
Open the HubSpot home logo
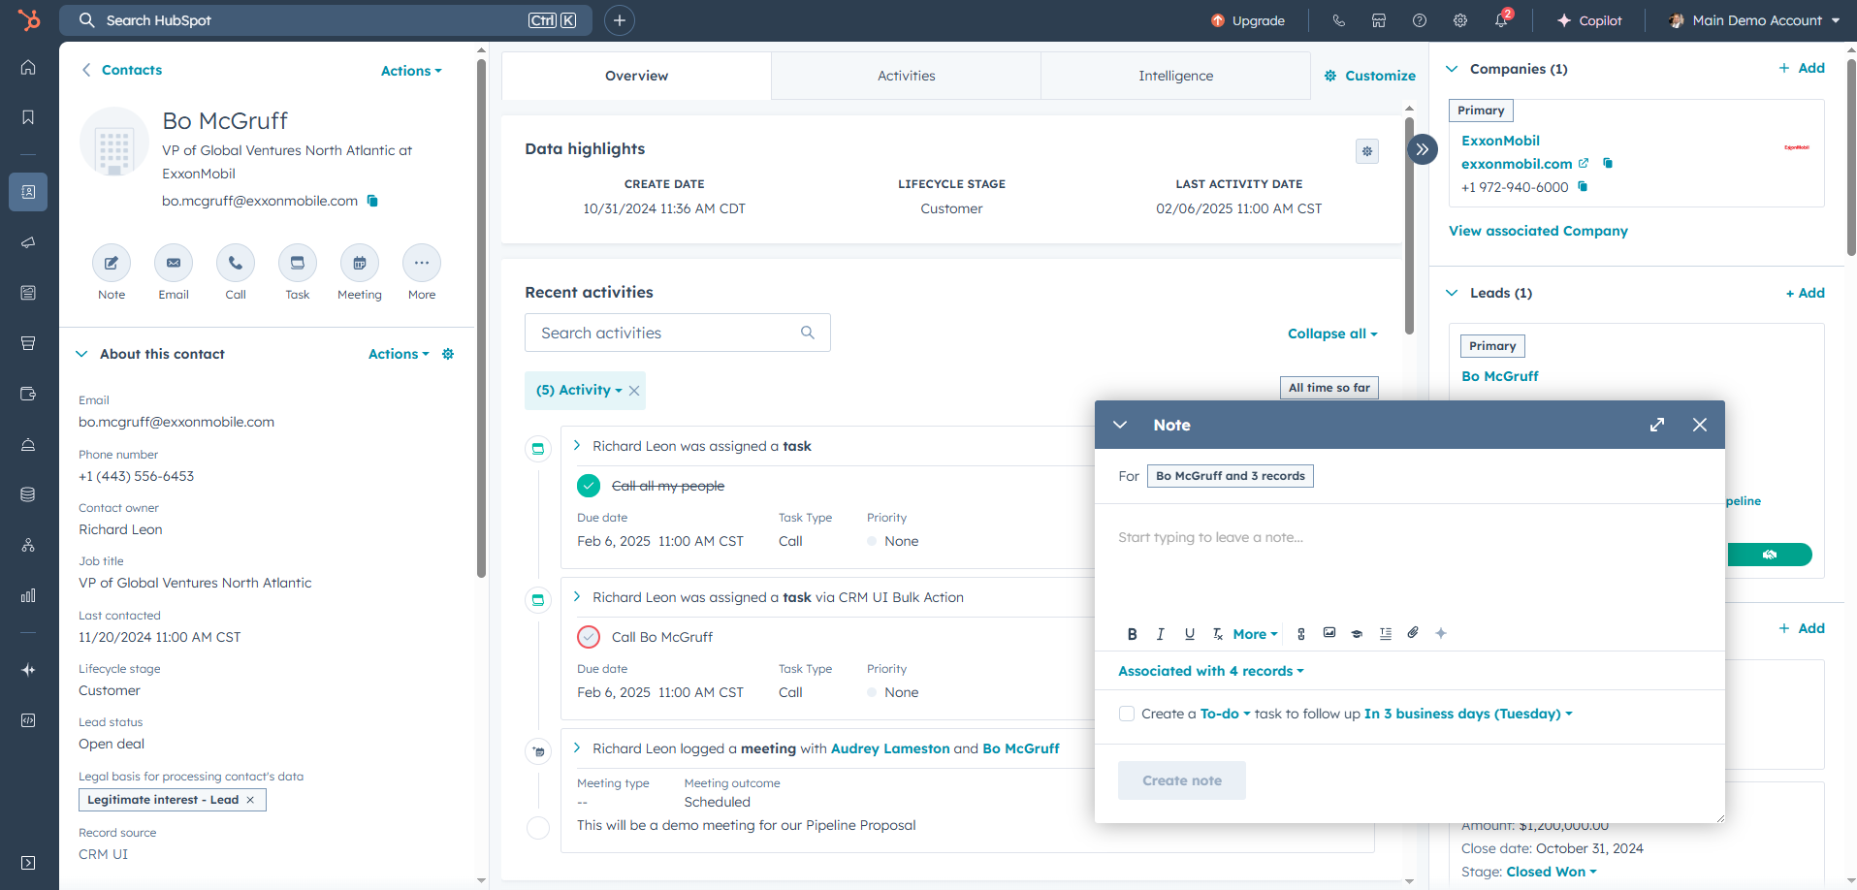pos(29,19)
